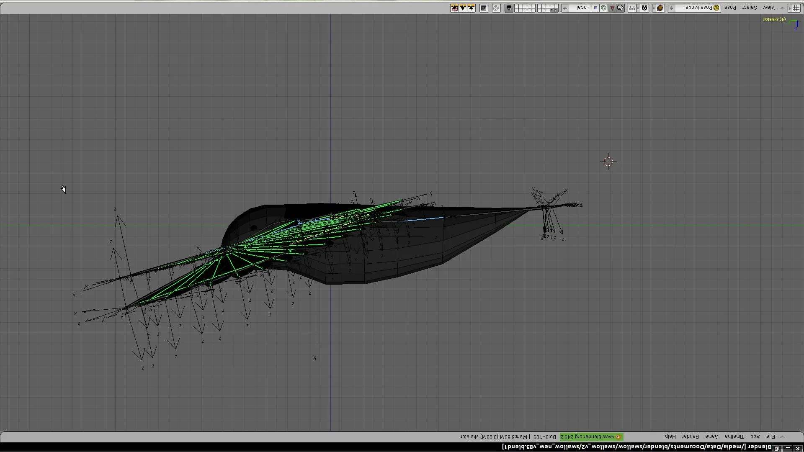This screenshot has width=804, height=452.
Task: Click the '(4) skeleton' viewport label
Action: [x=774, y=19]
